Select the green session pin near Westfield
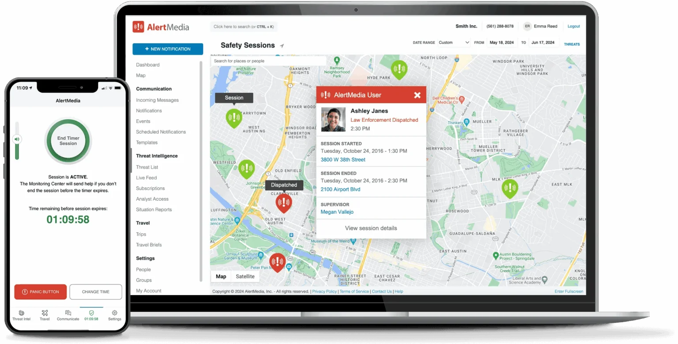The image size is (678, 344). (x=247, y=169)
